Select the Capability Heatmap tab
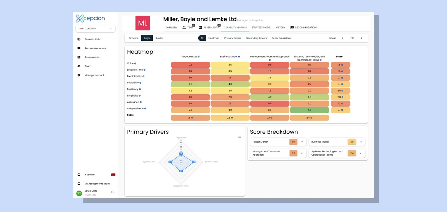This screenshot has width=447, height=212. point(235,28)
